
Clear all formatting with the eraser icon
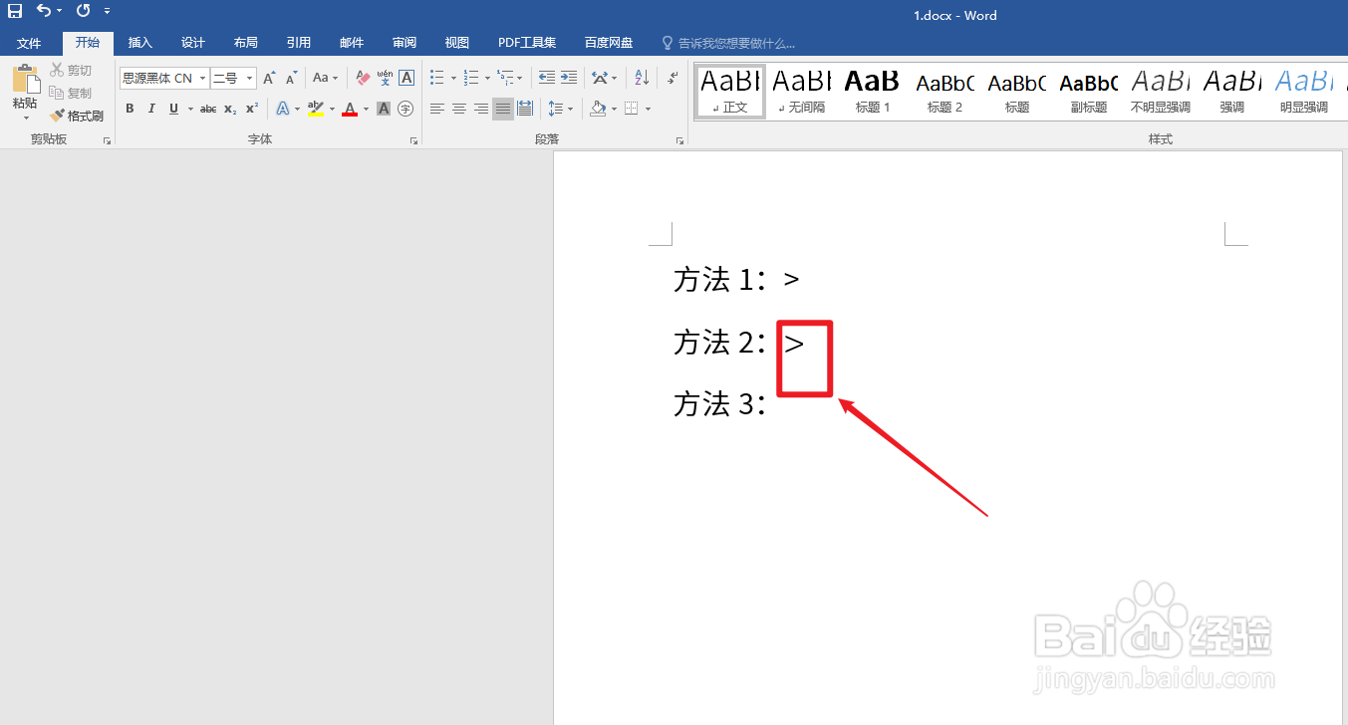(363, 78)
